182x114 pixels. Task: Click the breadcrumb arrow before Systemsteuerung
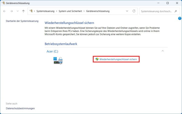click(34, 11)
